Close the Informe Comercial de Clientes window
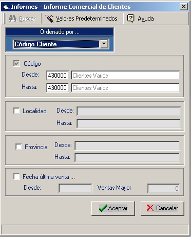Viewport: 191px width, 237px height. coord(184,7)
